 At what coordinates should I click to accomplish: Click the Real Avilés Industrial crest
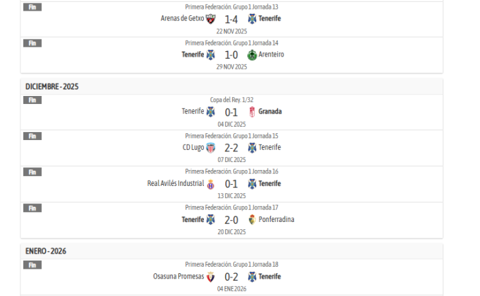[211, 184]
